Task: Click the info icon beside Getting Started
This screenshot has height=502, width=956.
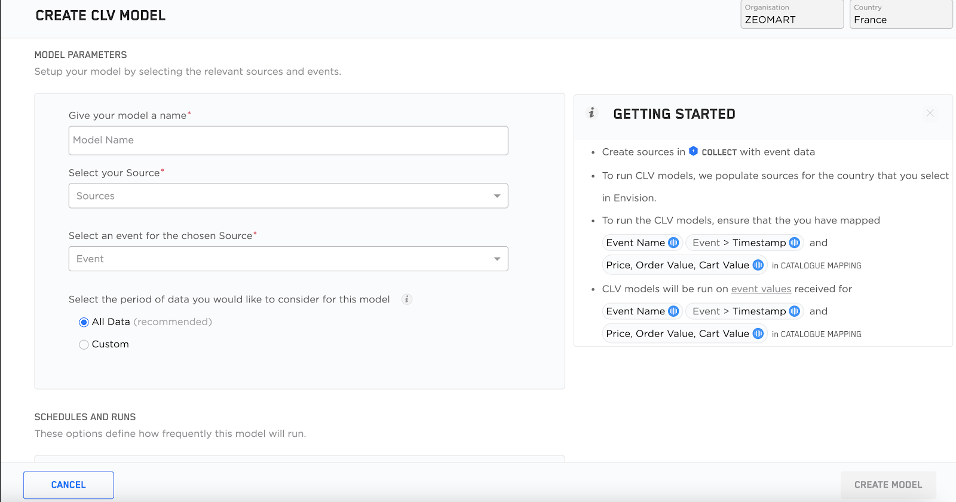Action: [592, 113]
